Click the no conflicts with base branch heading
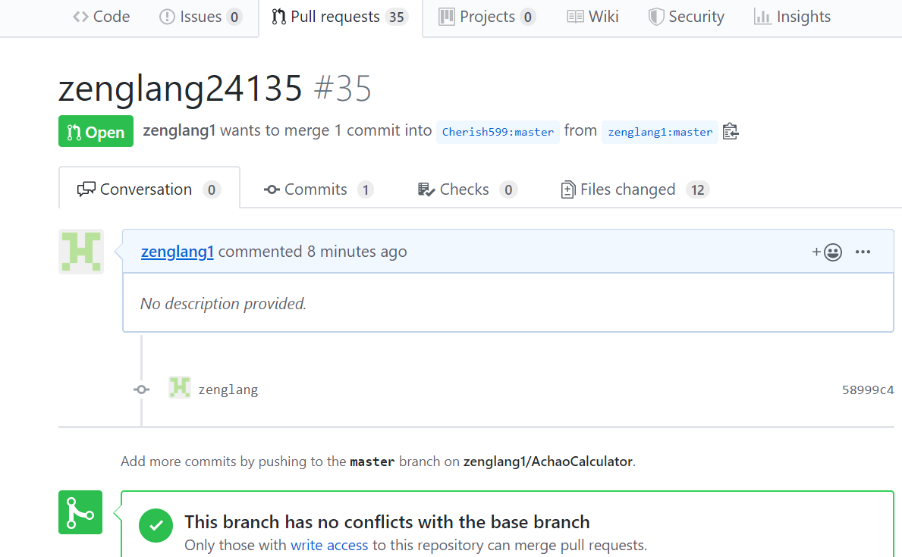This screenshot has height=557, width=902. (x=387, y=521)
